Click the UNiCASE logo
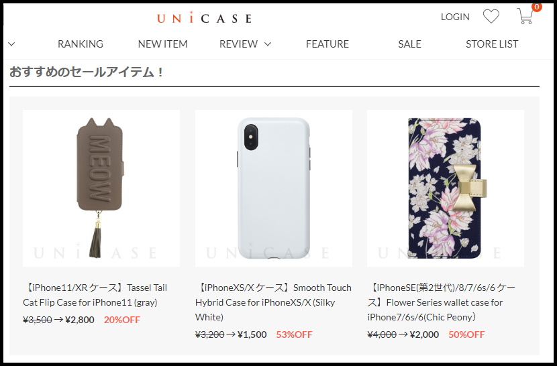Image resolution: width=557 pixels, height=366 pixels. pos(205,17)
